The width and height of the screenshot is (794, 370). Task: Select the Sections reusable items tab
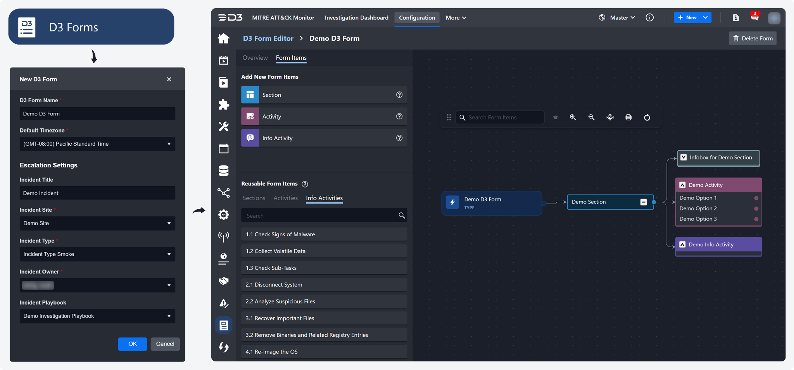coord(254,198)
